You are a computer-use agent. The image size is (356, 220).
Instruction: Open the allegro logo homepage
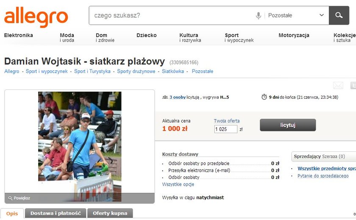pyautogui.click(x=36, y=17)
